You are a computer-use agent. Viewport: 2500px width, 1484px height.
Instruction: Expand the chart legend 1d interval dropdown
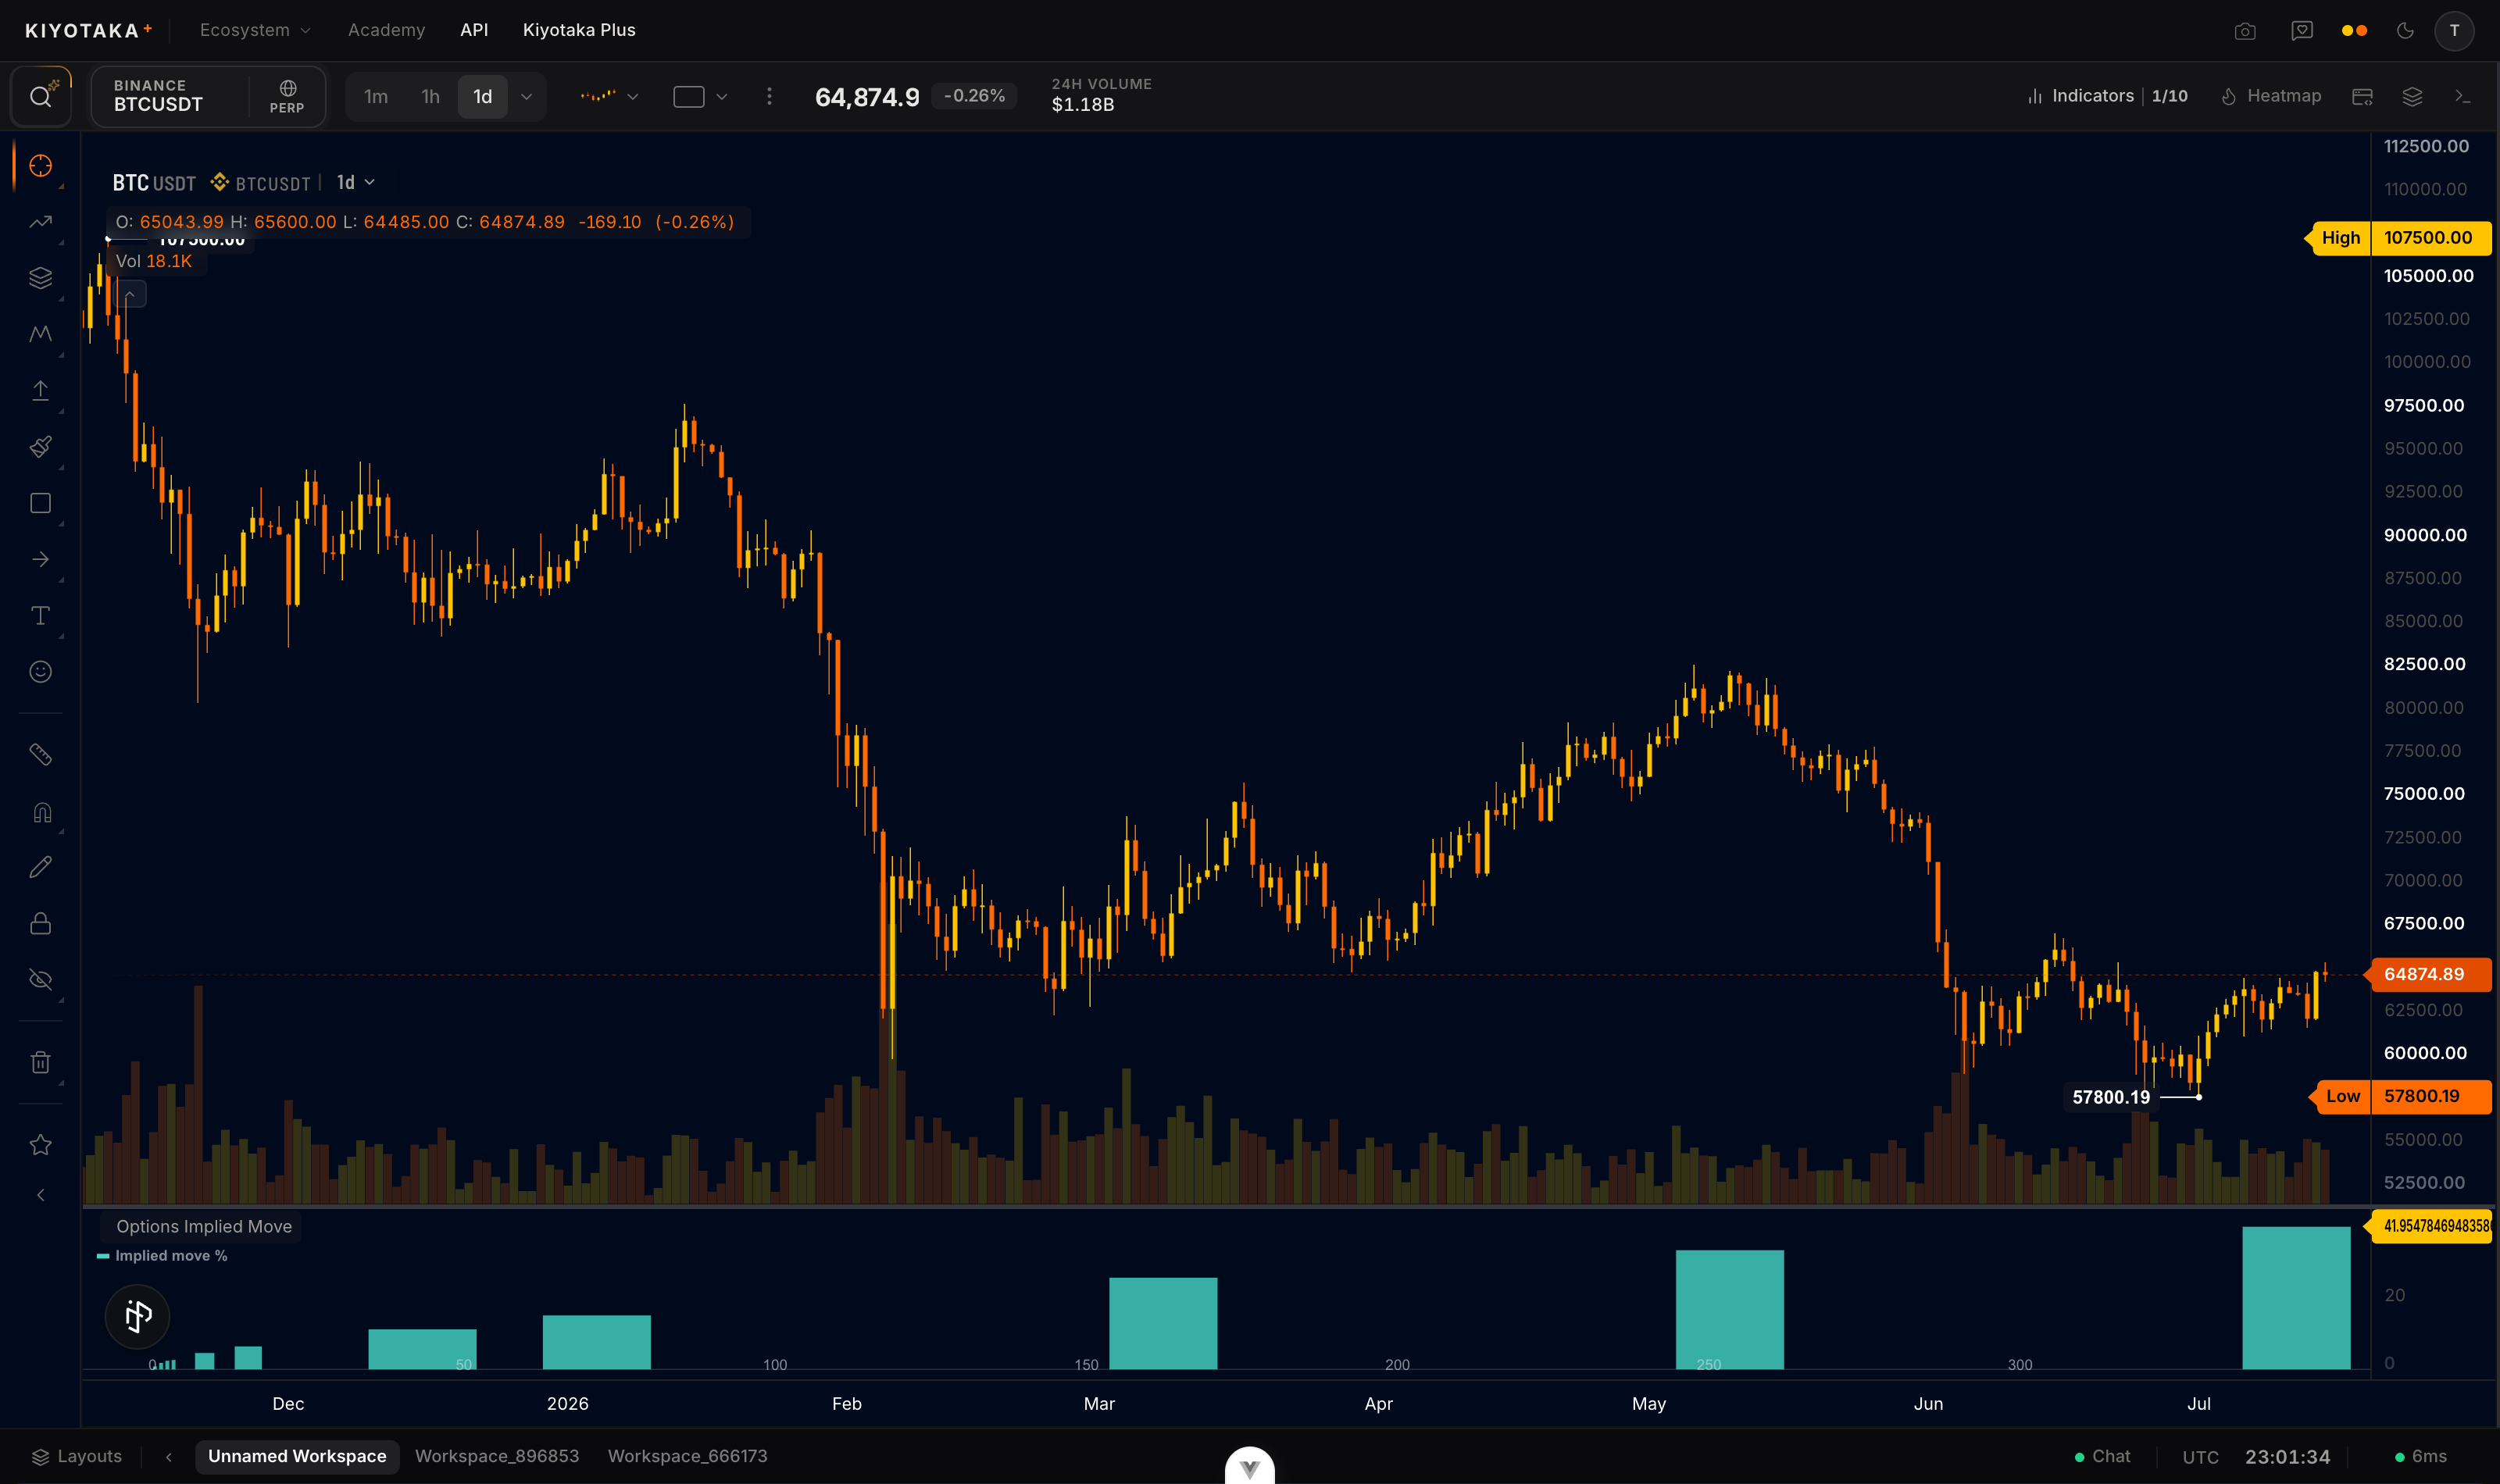tap(356, 182)
